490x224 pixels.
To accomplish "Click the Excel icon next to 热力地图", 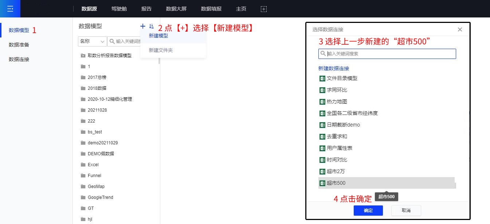I will (322, 101).
